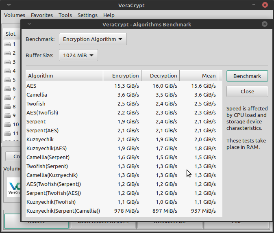Click the Close button in benchmark dialog
This screenshot has width=274, height=233.
247,91
